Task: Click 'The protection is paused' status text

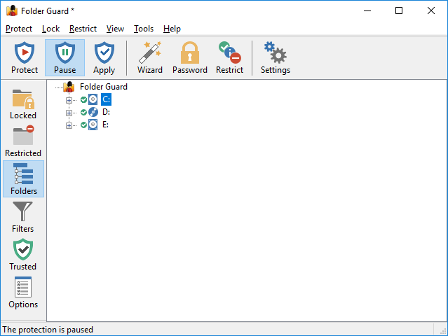Action: [48, 330]
